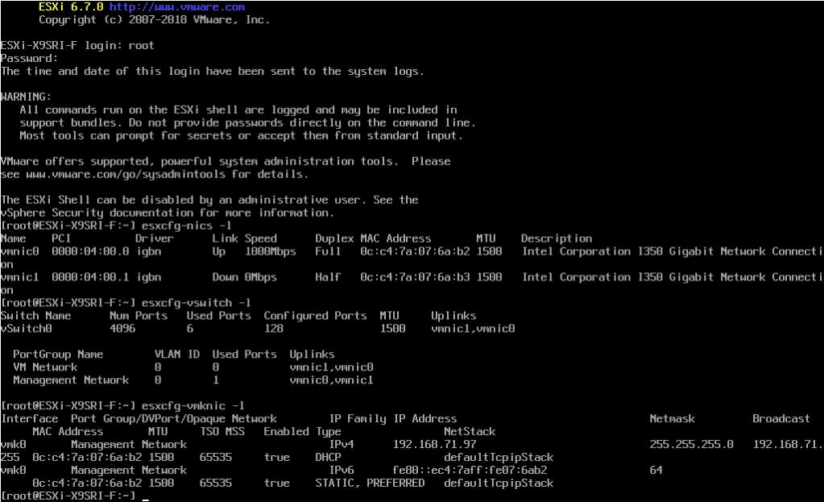Image resolution: width=824 pixels, height=502 pixels.
Task: Click MAC address 0c:c4:7a:07:6a:b3
Action: click(x=415, y=277)
